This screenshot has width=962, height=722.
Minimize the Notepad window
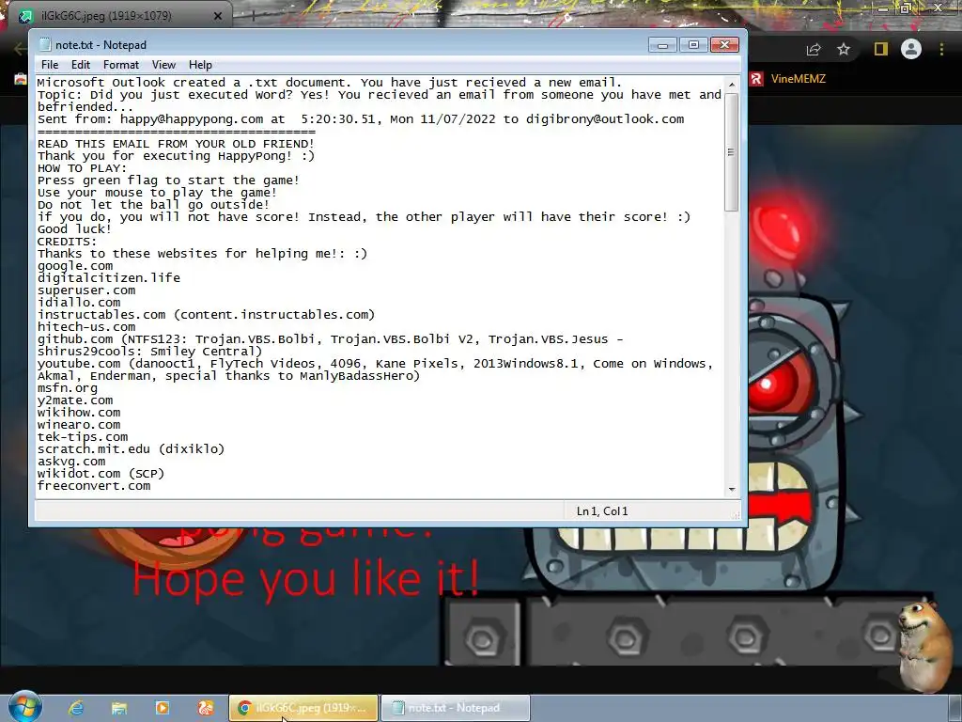pos(662,45)
